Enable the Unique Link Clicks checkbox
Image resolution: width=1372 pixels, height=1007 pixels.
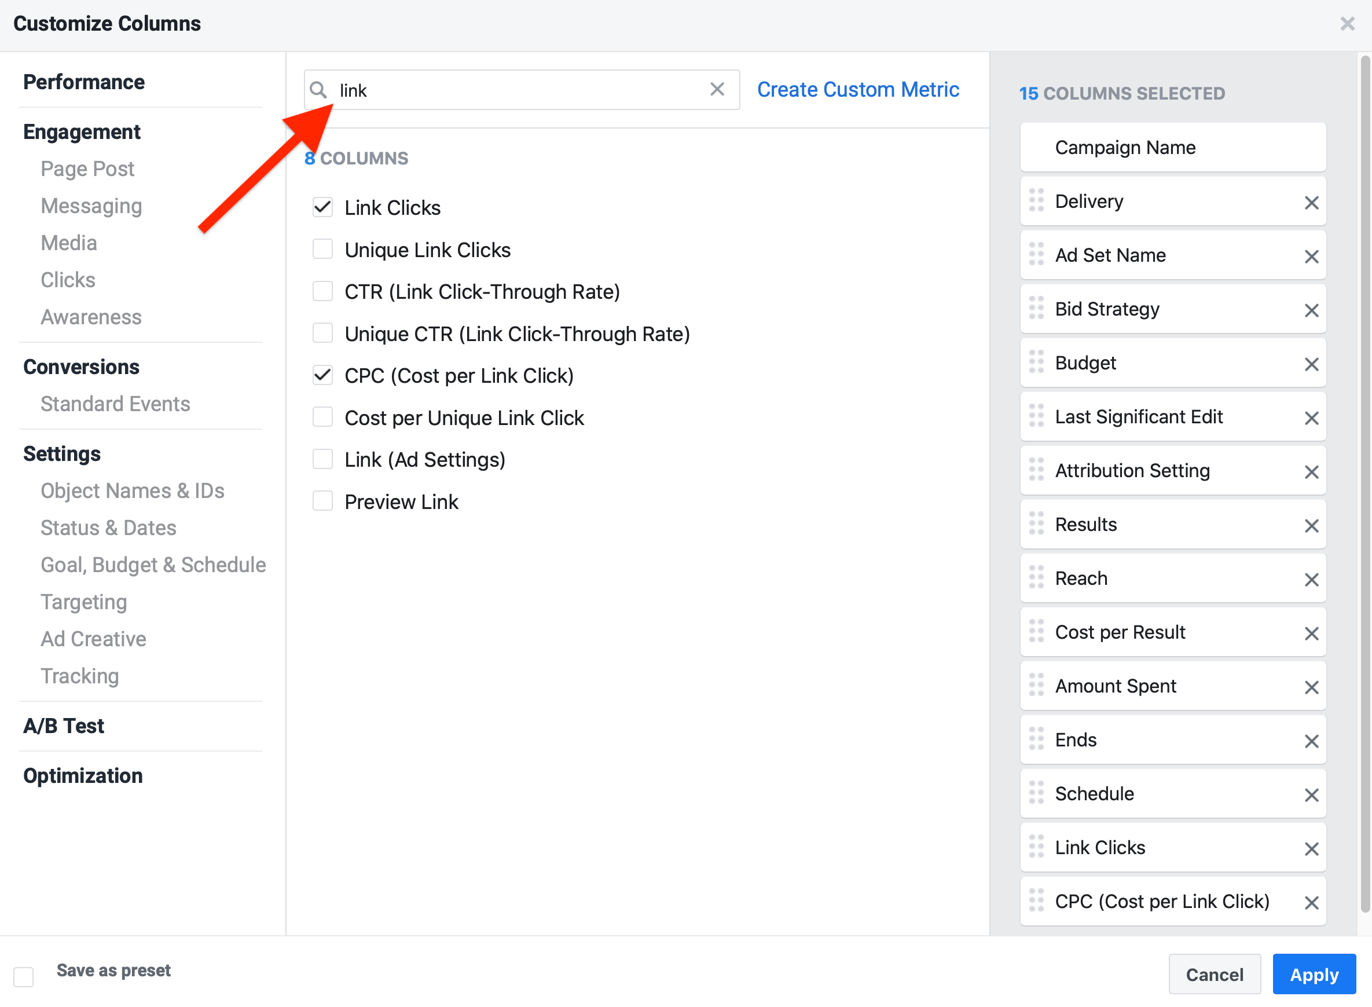pyautogui.click(x=322, y=250)
